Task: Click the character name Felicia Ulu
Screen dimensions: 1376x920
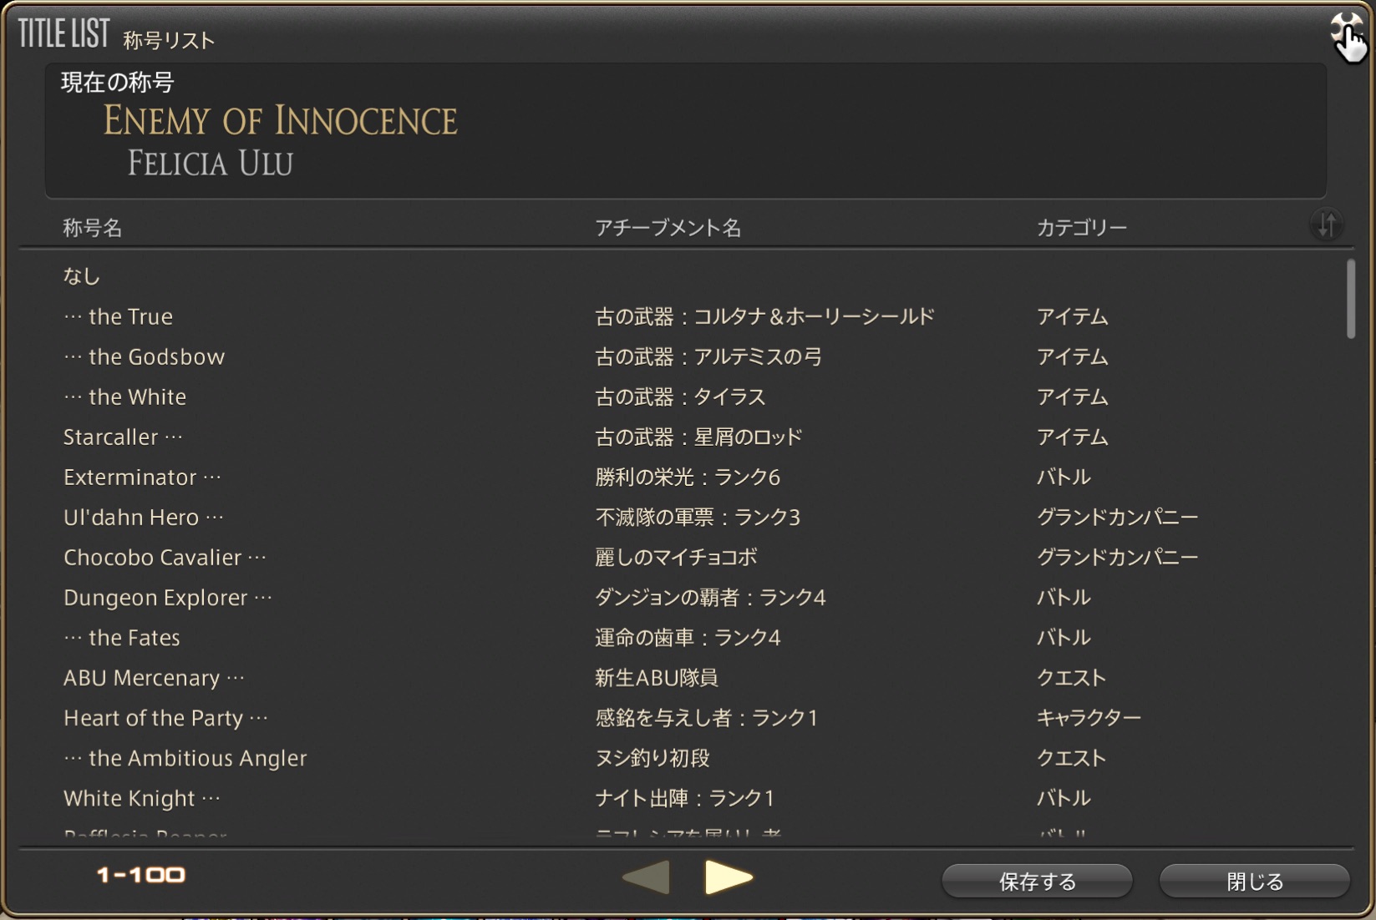Action: [x=211, y=163]
